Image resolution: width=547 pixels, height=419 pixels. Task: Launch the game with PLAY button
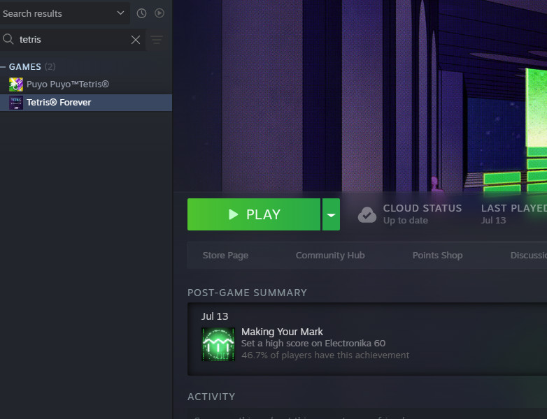[x=254, y=214]
